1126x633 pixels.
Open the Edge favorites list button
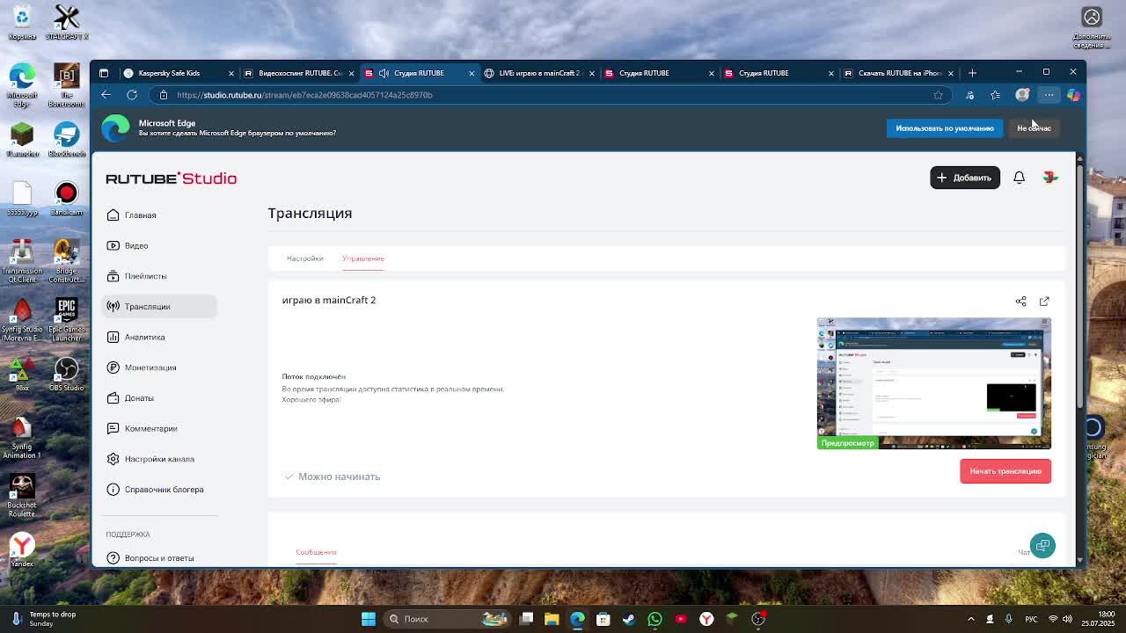pyautogui.click(x=996, y=95)
